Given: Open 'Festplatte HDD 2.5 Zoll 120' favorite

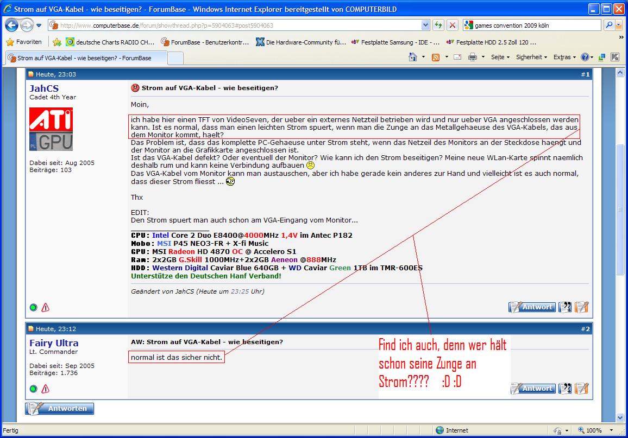Looking at the screenshot, I should pyautogui.click(x=491, y=42).
